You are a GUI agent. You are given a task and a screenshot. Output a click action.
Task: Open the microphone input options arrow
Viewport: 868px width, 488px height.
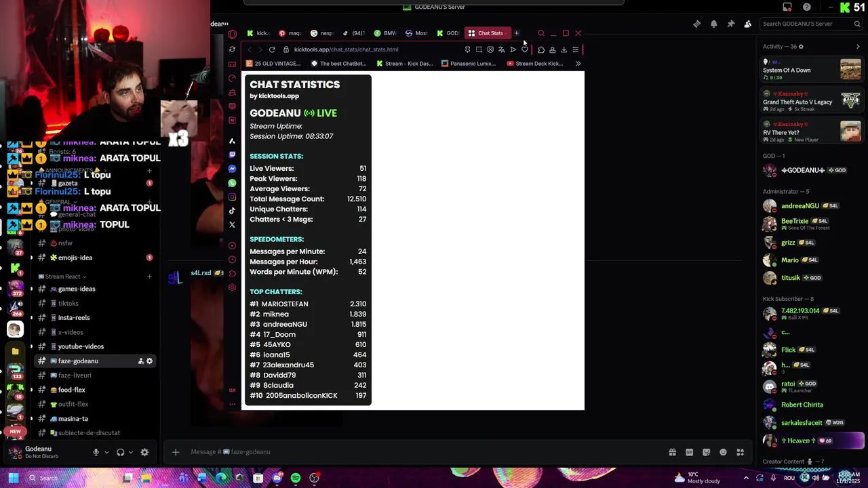(106, 452)
